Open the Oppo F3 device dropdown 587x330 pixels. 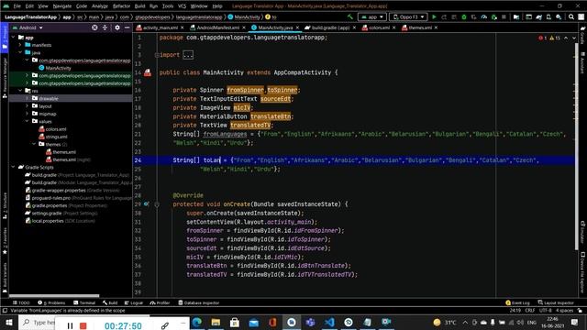[408, 16]
